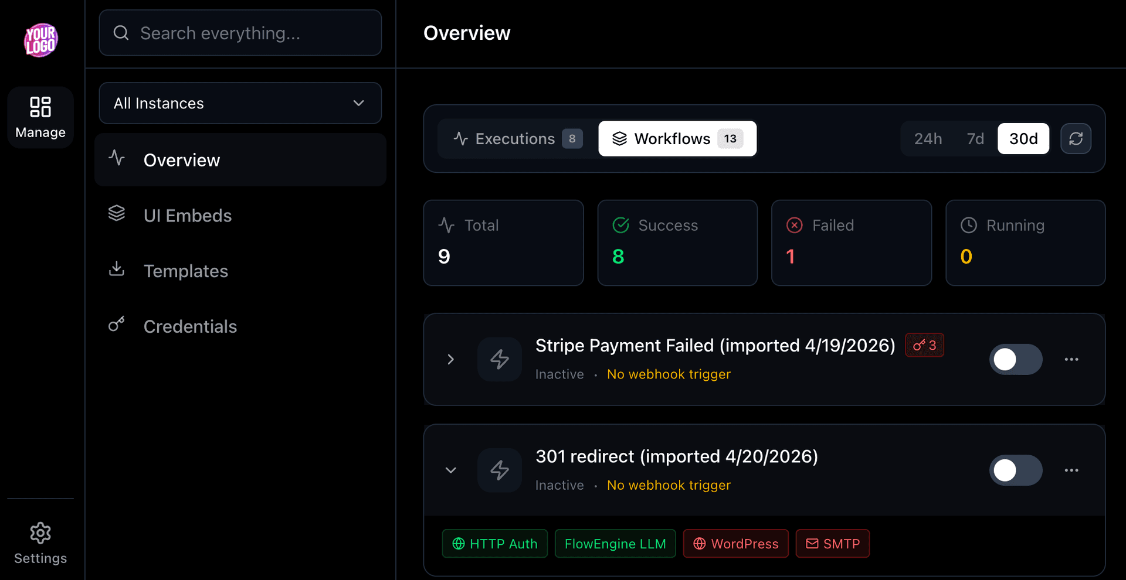Collapse the 301 redirect workflow row
The image size is (1126, 580).
coord(450,470)
